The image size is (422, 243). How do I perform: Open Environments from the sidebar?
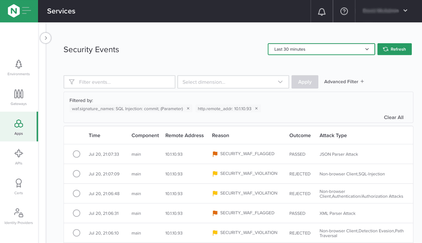click(x=19, y=67)
